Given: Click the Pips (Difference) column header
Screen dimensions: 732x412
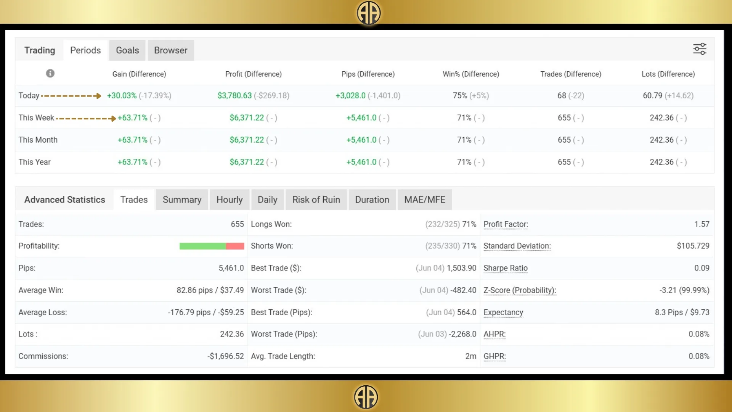Looking at the screenshot, I should click(368, 74).
